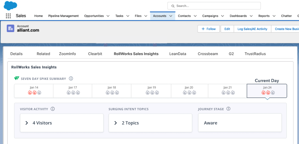The height and width of the screenshot is (144, 299).
Task: Expand the 4 Visitors section
Action: point(27,123)
